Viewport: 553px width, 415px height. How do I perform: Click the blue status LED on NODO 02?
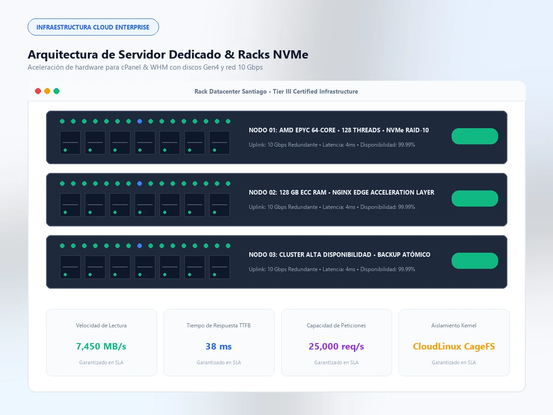pyautogui.click(x=140, y=184)
